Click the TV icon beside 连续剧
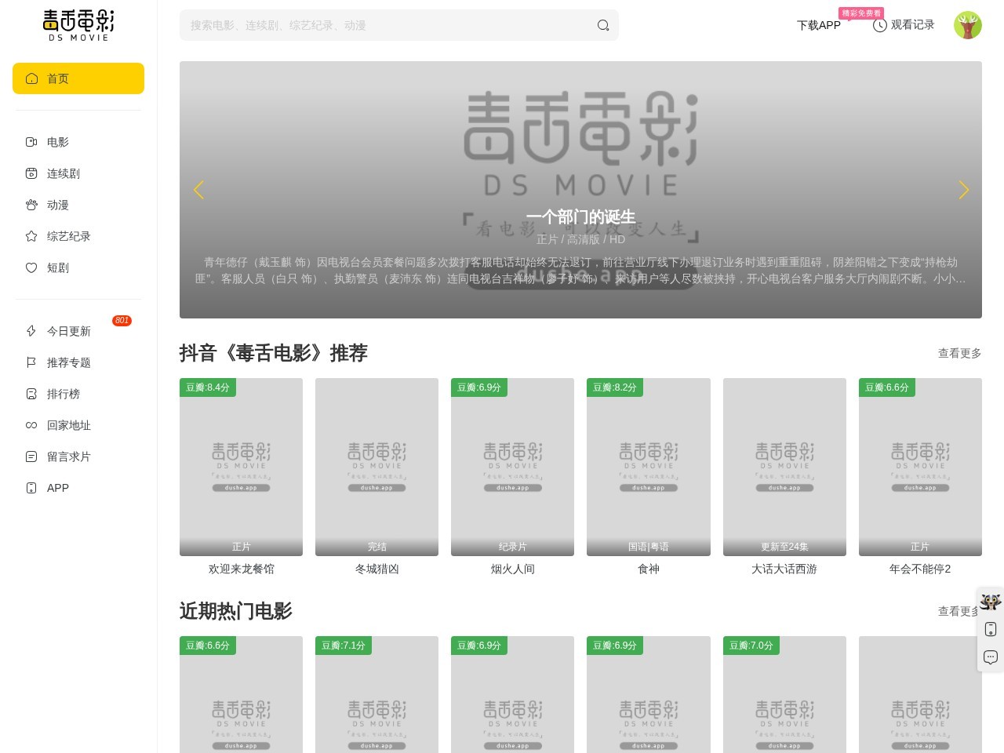The width and height of the screenshot is (1004, 753). coord(31,173)
